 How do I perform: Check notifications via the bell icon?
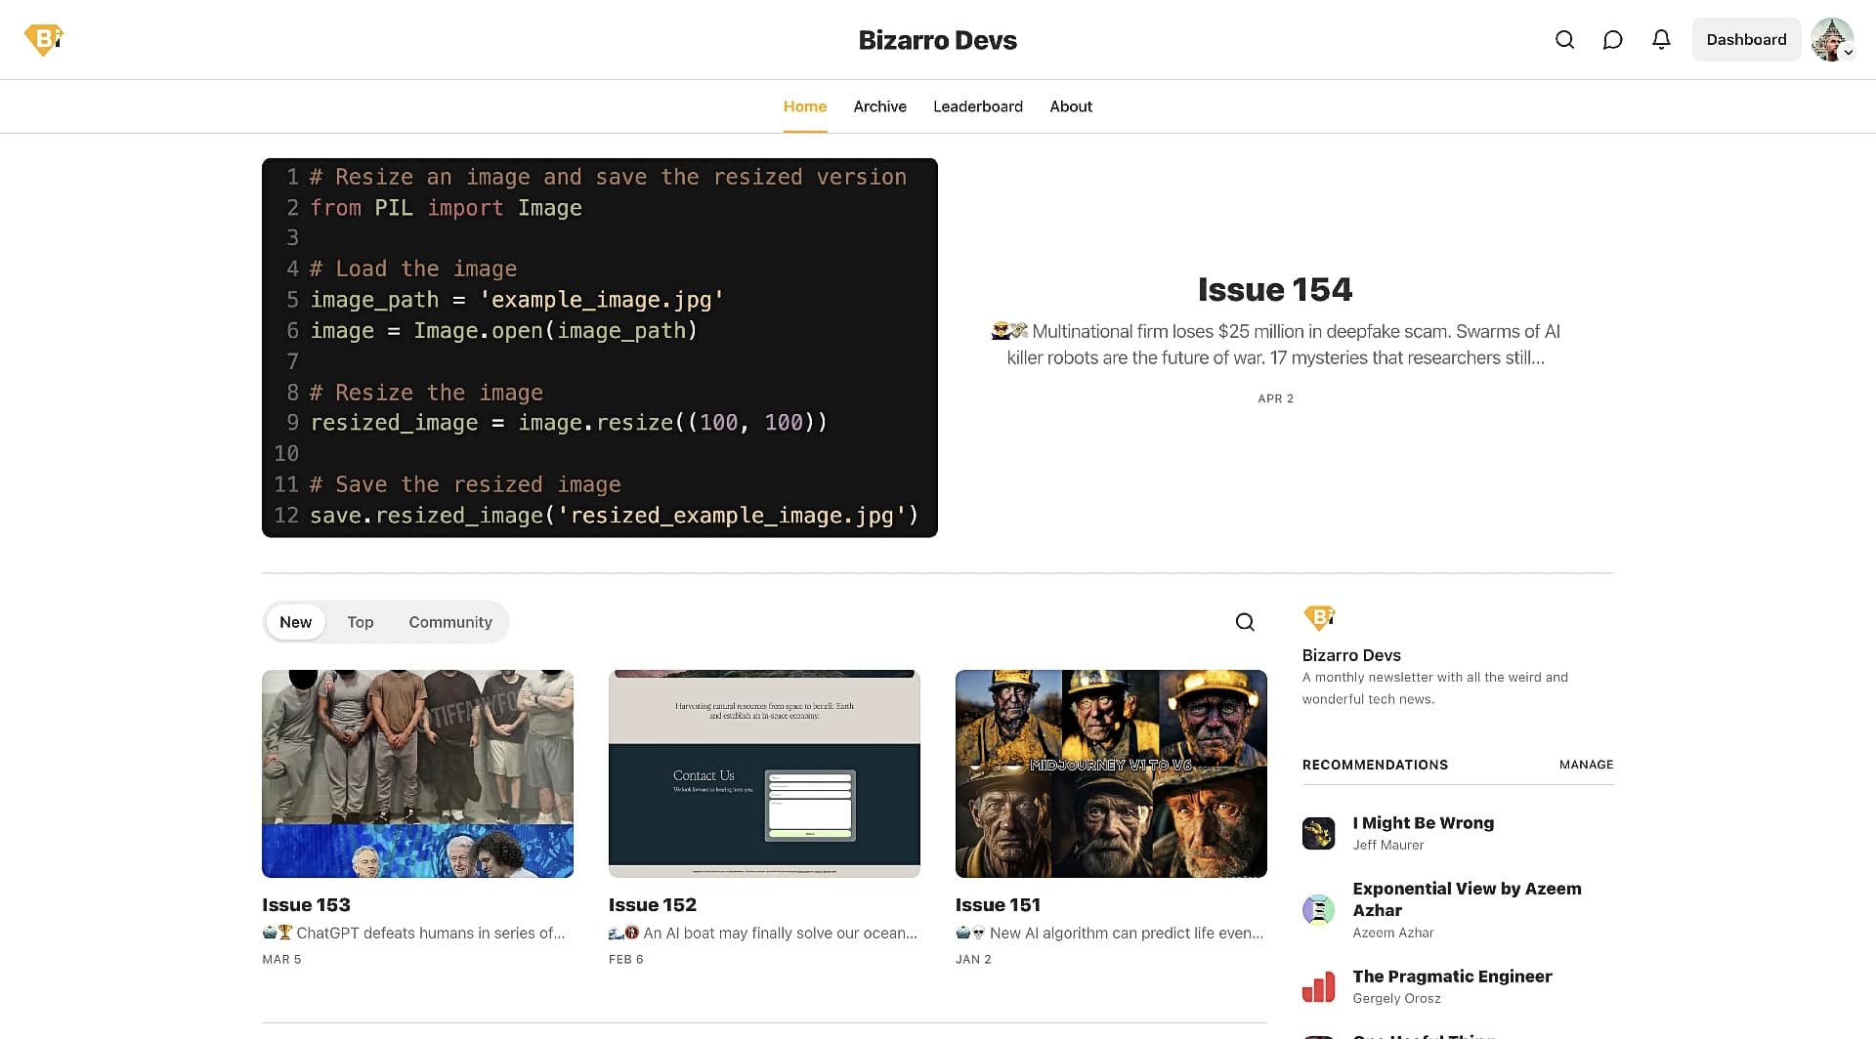coord(1661,39)
